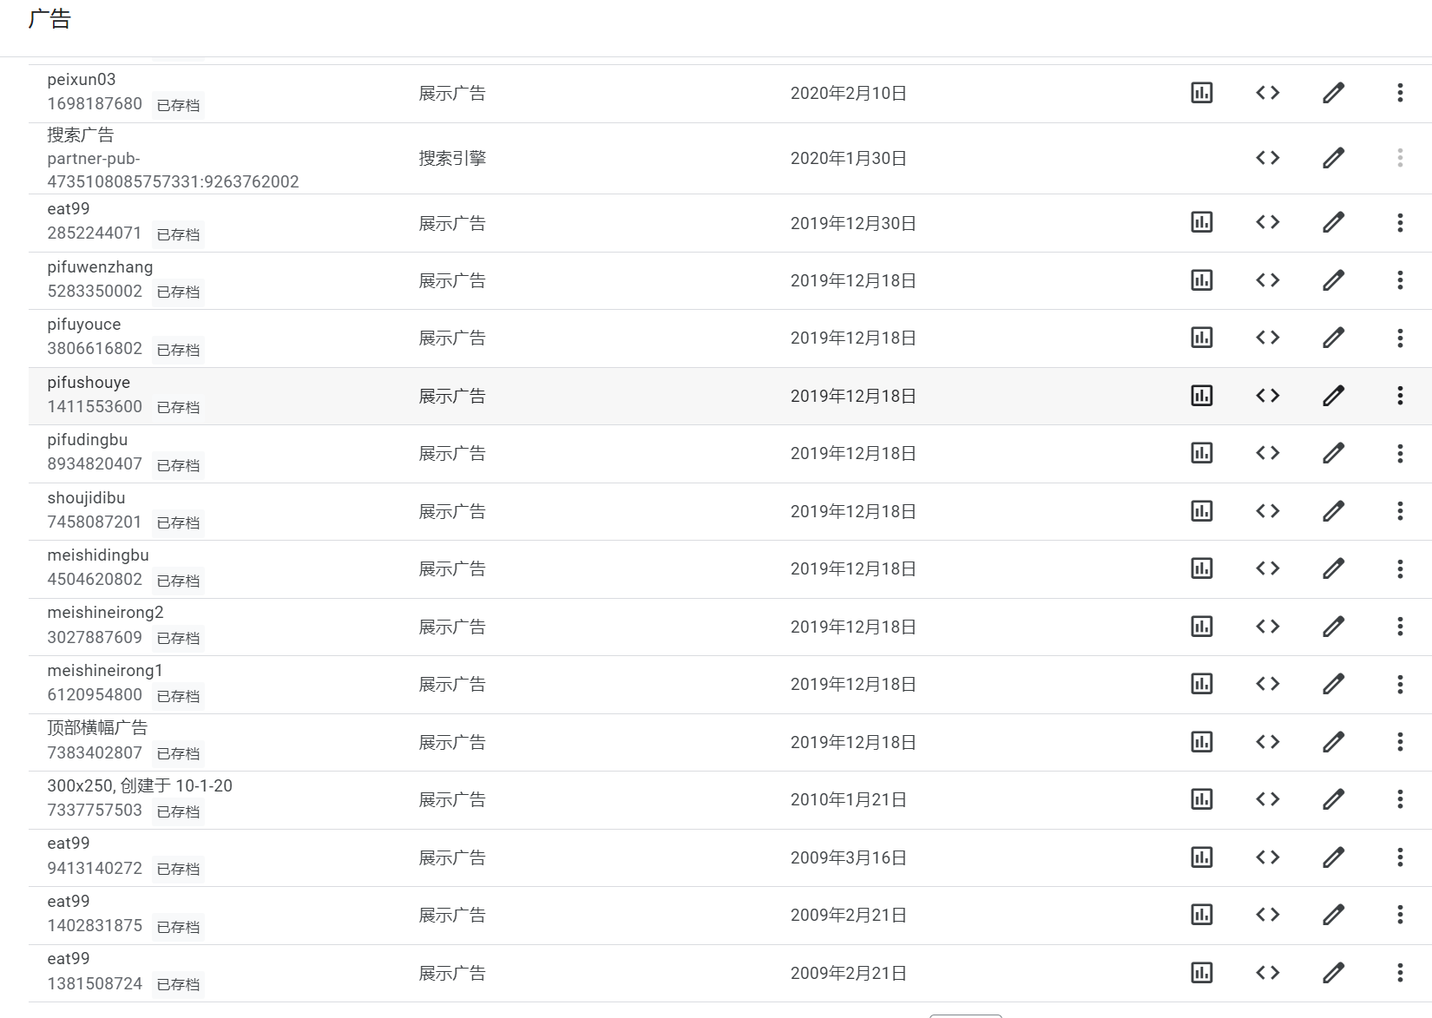This screenshot has width=1432, height=1018.
Task: Select the pifushouye name text
Action: [89, 383]
